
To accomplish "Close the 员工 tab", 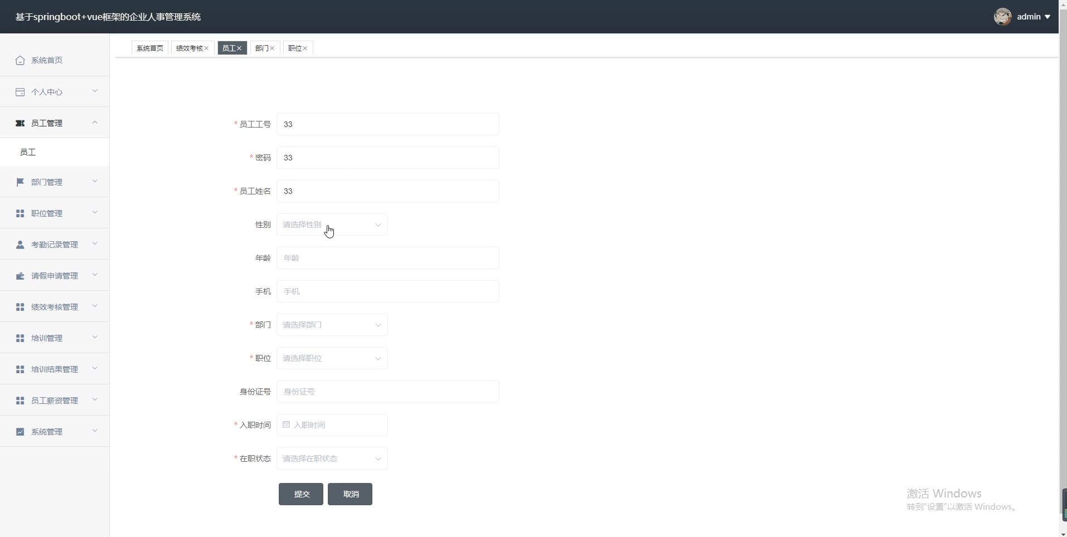I will [x=239, y=48].
